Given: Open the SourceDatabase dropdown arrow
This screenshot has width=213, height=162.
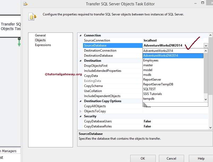Looking at the screenshot, I should pyautogui.click(x=206, y=45).
